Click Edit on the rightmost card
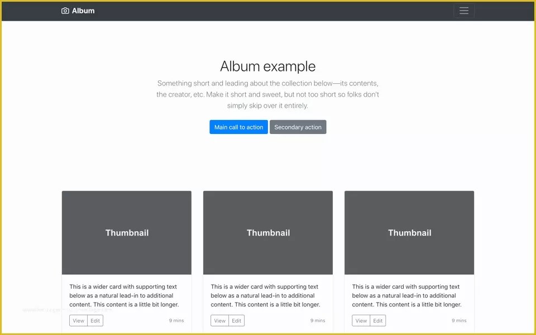 [x=378, y=320]
